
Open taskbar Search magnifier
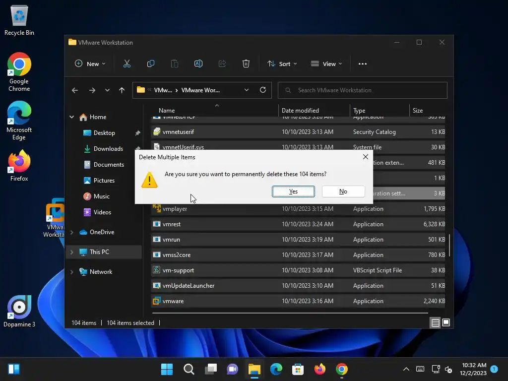(x=189, y=369)
